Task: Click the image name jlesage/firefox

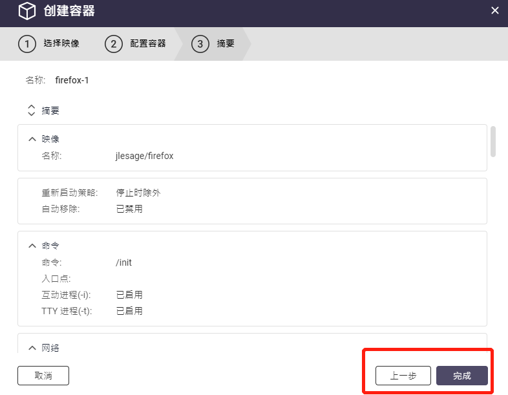Action: (144, 156)
